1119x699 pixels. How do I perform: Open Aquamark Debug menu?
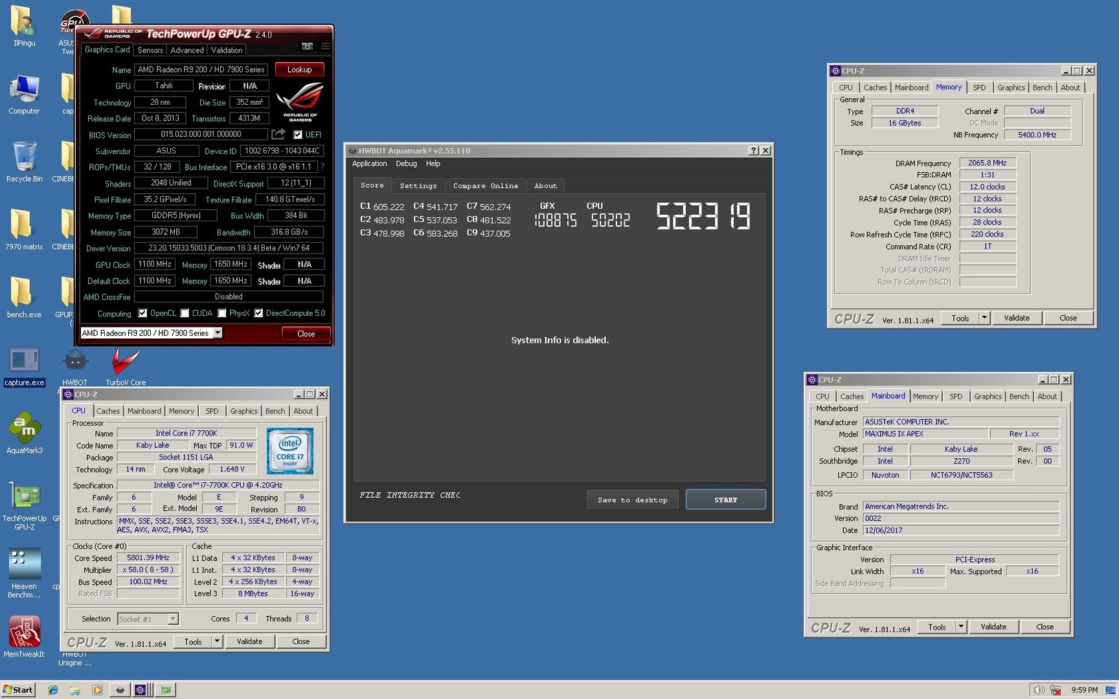tap(406, 164)
